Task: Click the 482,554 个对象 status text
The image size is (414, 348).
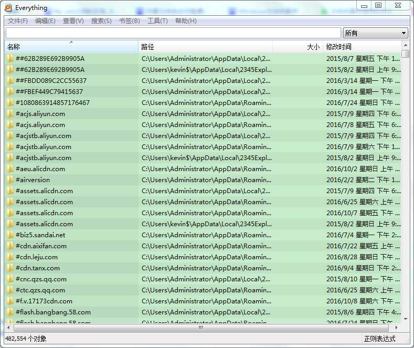Action: [26, 339]
